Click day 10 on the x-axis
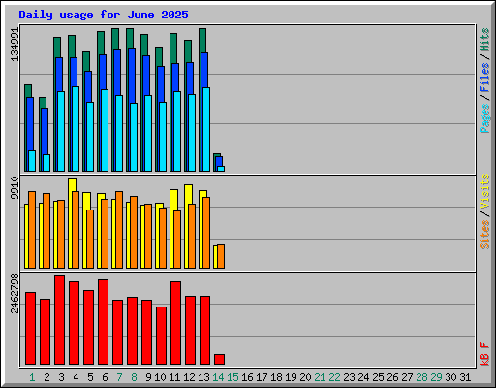The image size is (496, 388). pyautogui.click(x=160, y=377)
